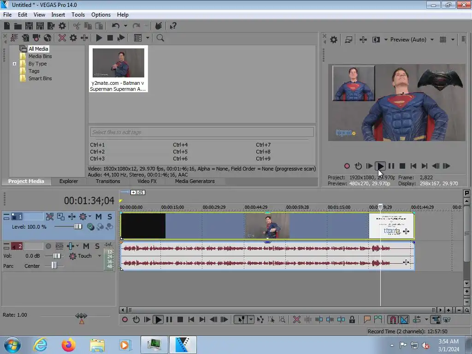Viewport: 472px width, 354px height.
Task: Start media preview in Project Media toolbar
Action: pos(99,38)
